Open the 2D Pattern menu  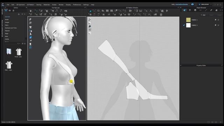click(x=30, y=5)
